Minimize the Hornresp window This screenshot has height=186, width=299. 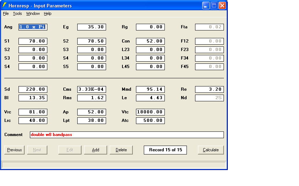coord(206,6)
